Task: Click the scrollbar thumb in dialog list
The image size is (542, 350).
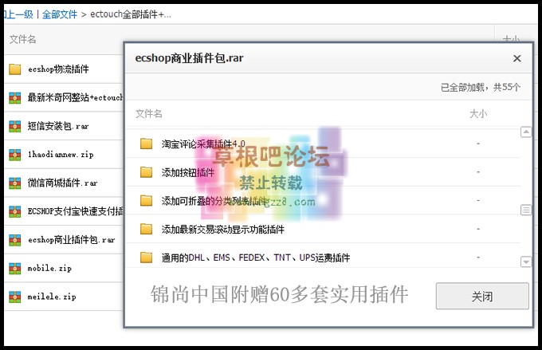Action: point(526,210)
